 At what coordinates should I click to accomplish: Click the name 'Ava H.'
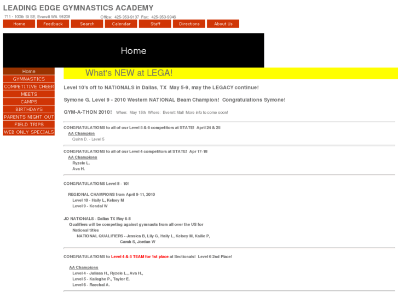(79, 169)
